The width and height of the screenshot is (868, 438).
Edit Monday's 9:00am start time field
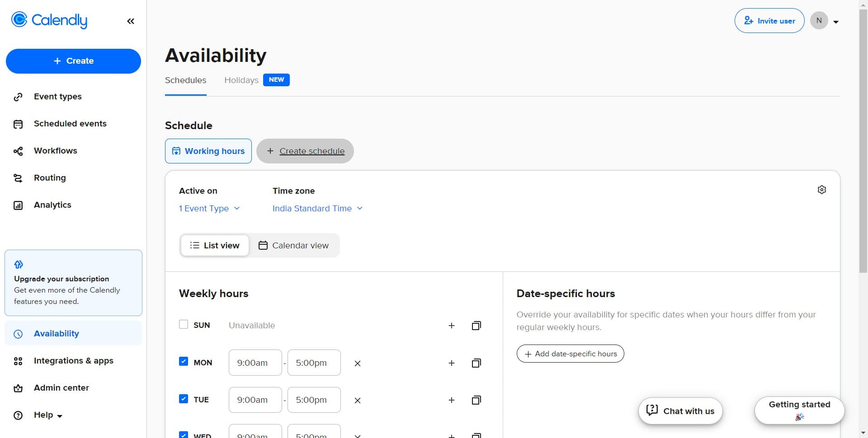pyautogui.click(x=255, y=363)
